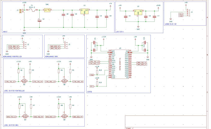Select CTRL_TX1_HV label right of Q1

point(38,81)
